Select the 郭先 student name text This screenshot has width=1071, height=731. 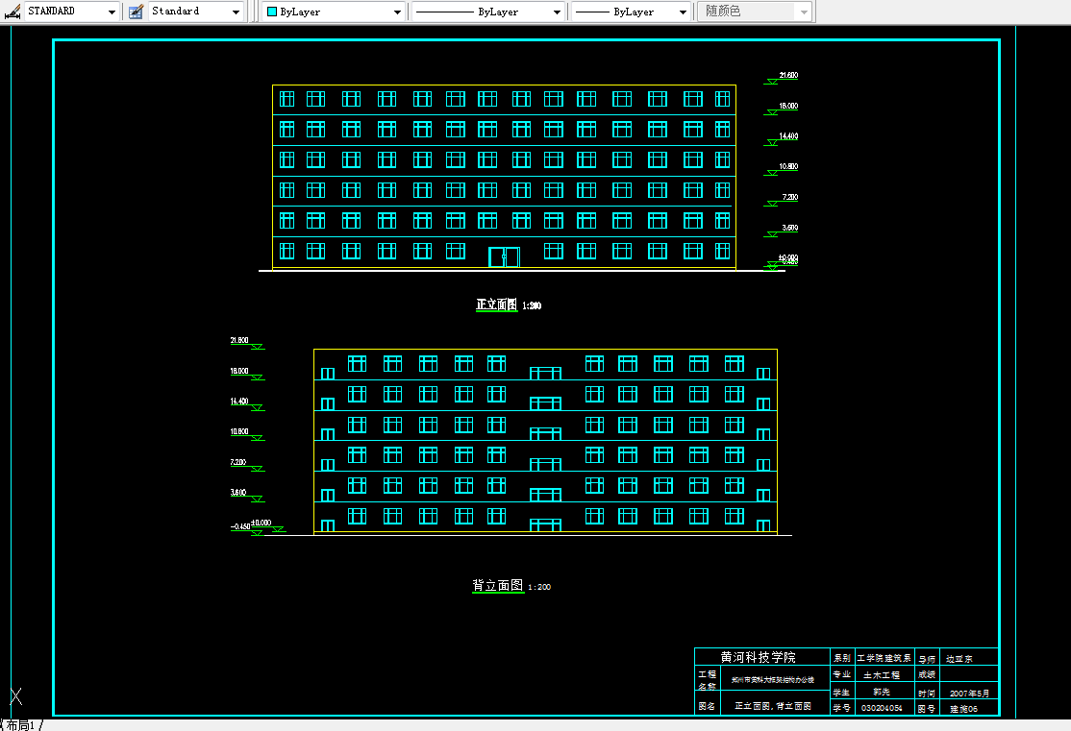(882, 692)
